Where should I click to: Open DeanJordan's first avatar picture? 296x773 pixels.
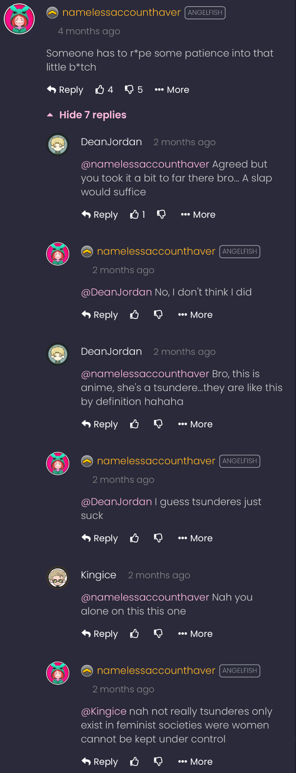[58, 144]
